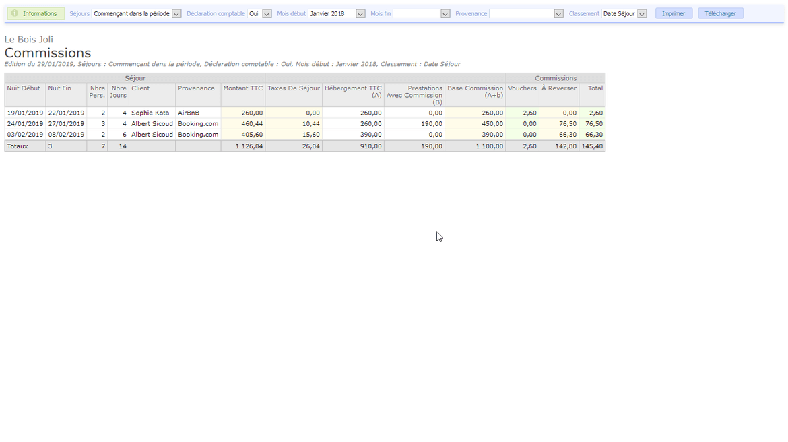Select the Base Commission (A+b) header
Viewport: 788px width, 442px height.
475,92
